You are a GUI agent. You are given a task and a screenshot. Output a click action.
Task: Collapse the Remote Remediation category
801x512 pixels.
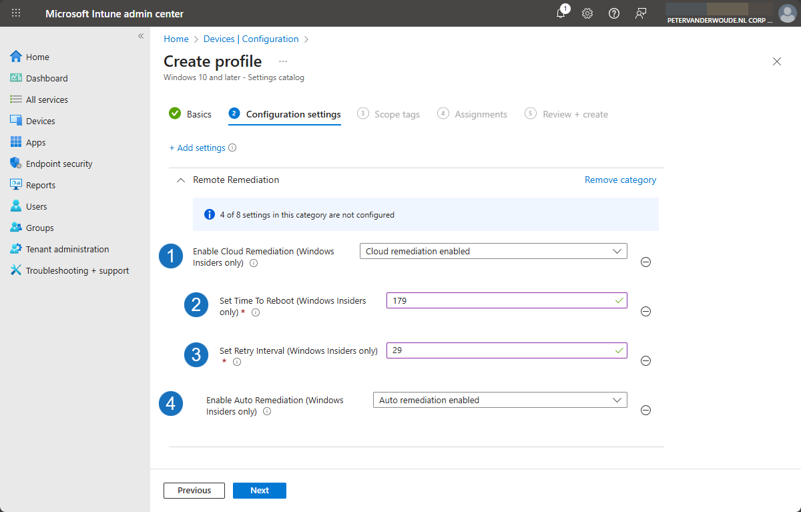pyautogui.click(x=180, y=180)
